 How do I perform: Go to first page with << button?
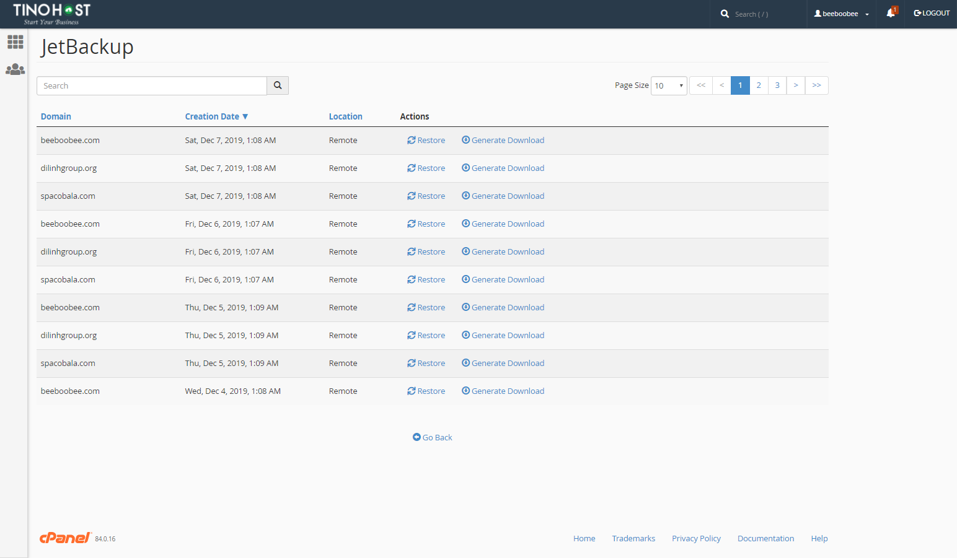click(x=701, y=85)
